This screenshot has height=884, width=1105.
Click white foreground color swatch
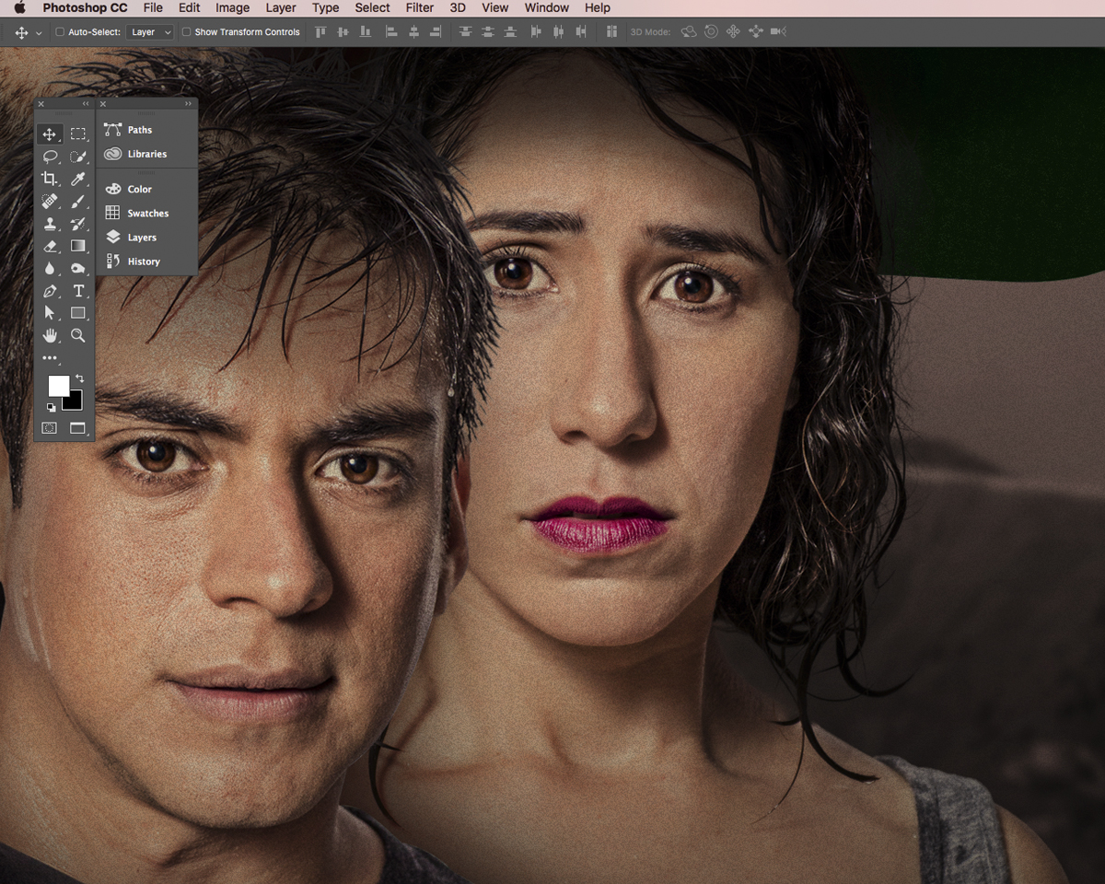point(57,385)
